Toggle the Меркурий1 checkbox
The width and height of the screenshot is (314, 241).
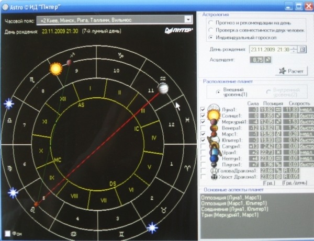point(203,122)
